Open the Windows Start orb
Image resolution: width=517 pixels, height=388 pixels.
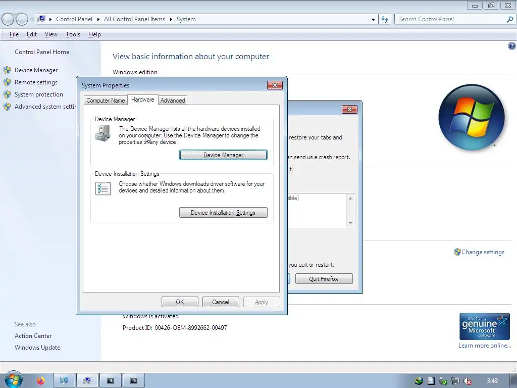pyautogui.click(x=13, y=380)
